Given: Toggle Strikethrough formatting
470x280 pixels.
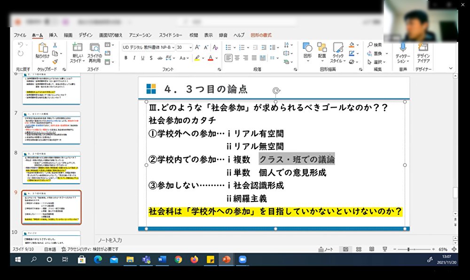Looking at the screenshot, I should [160, 58].
